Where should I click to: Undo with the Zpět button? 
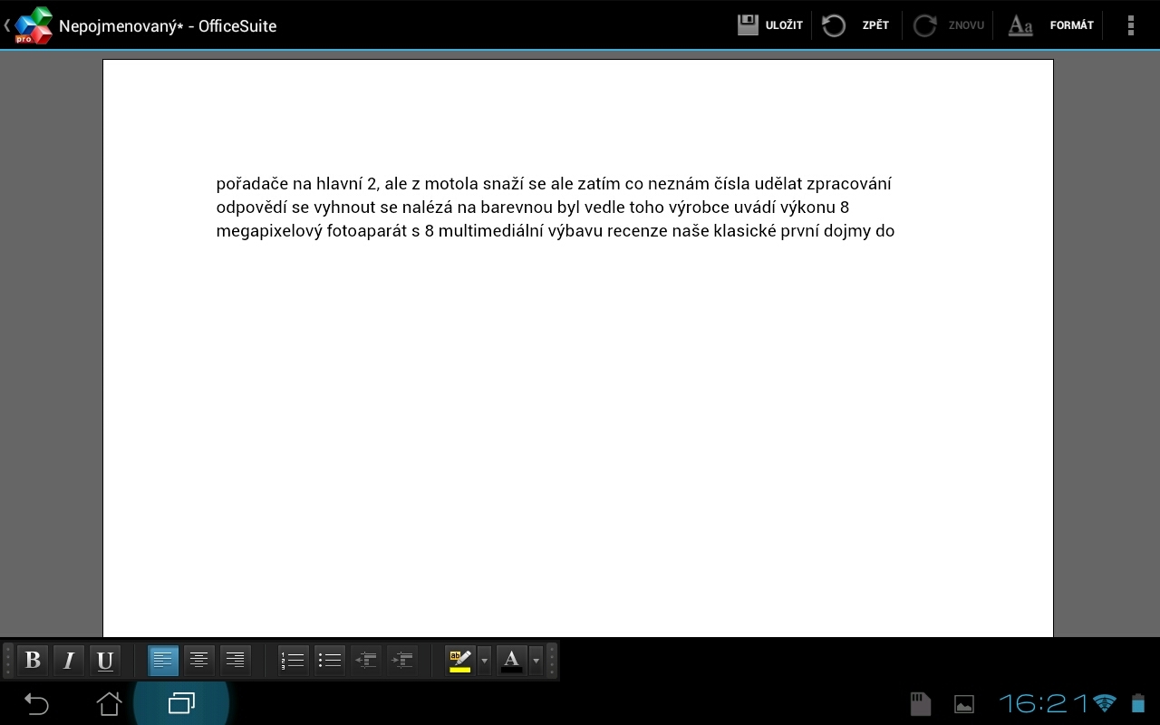click(x=855, y=25)
